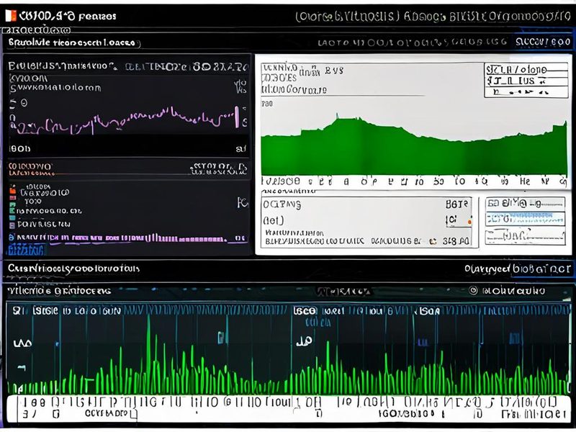Click the orange legend square in left list
The height and width of the screenshot is (432, 576).
[x=12, y=190]
